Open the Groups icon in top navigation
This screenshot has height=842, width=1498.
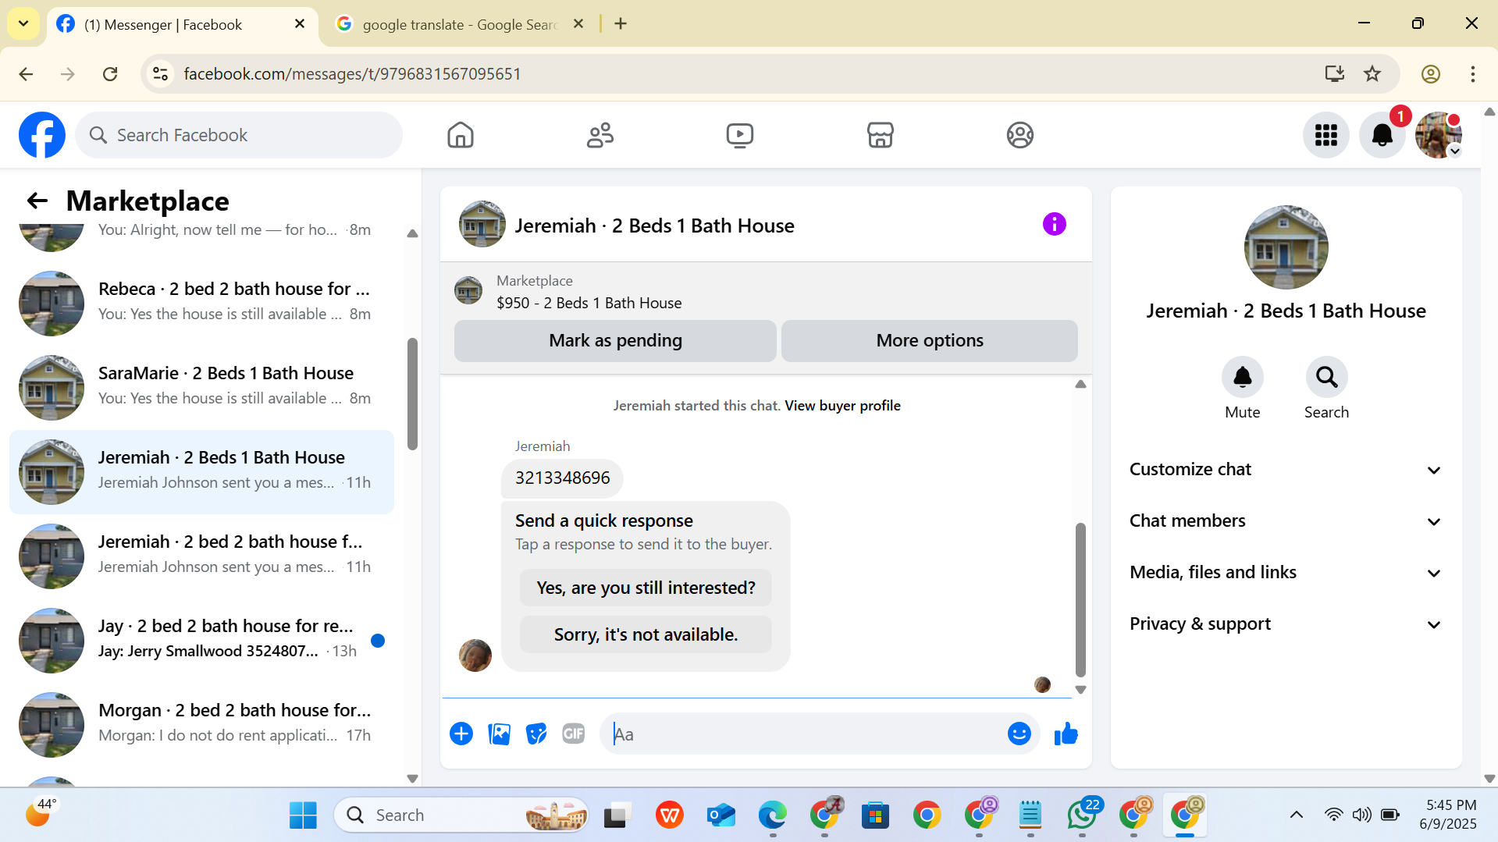[x=1020, y=135]
